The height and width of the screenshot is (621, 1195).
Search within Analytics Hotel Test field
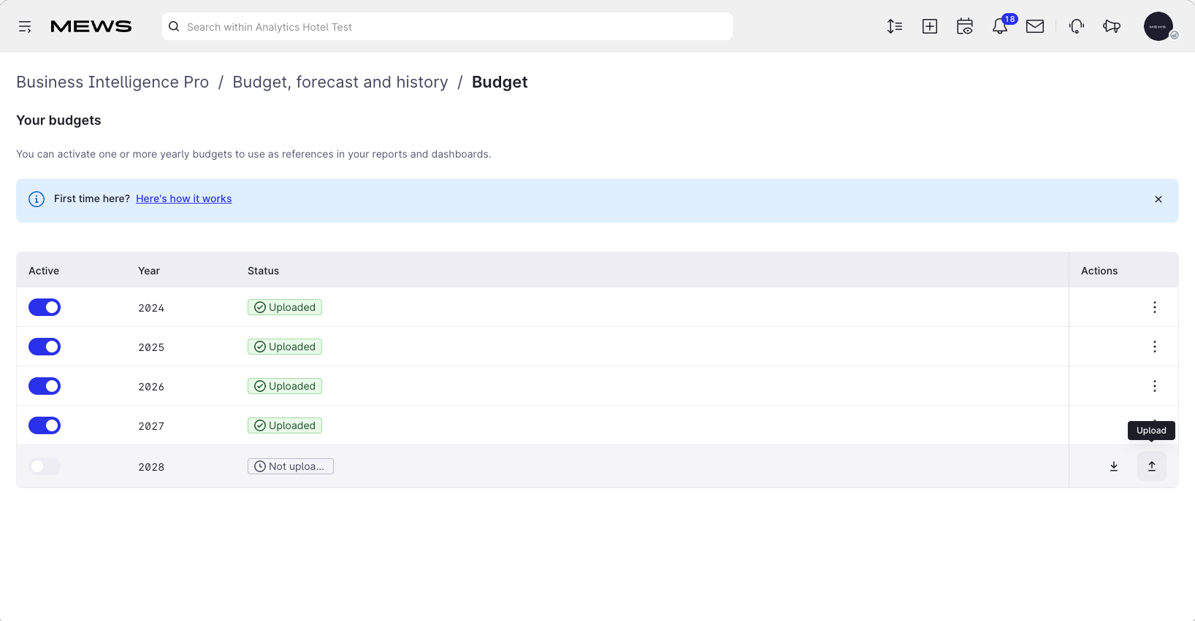click(447, 26)
